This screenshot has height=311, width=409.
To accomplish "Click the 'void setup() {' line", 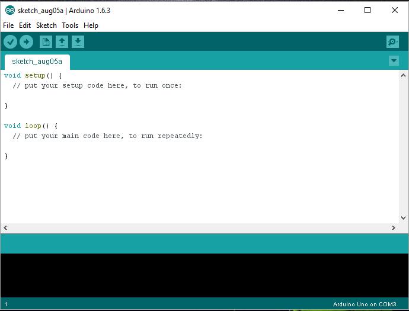I will [33, 76].
